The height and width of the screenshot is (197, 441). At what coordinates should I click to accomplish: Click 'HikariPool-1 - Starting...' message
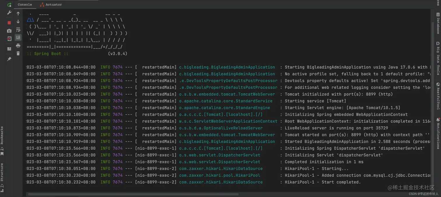(316, 168)
